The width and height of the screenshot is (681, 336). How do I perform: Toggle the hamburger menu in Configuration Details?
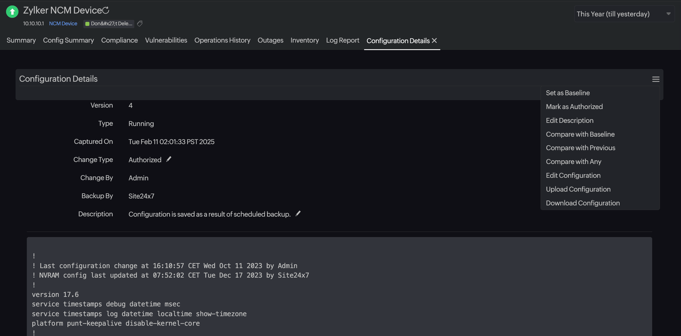(x=656, y=79)
